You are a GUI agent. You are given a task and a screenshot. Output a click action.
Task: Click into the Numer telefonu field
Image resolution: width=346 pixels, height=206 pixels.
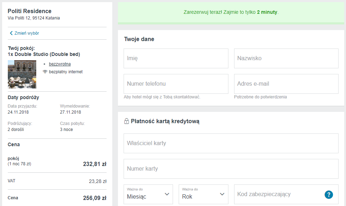click(176, 84)
